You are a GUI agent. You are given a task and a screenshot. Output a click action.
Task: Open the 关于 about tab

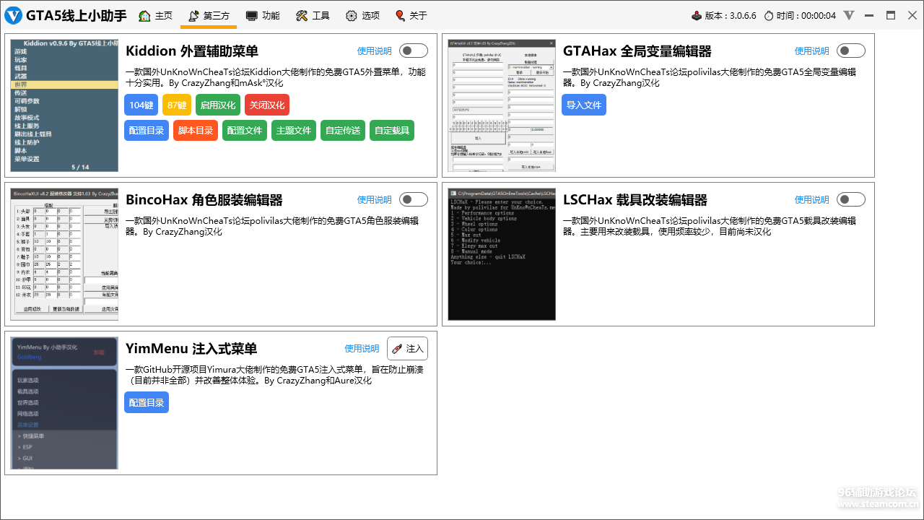411,15
